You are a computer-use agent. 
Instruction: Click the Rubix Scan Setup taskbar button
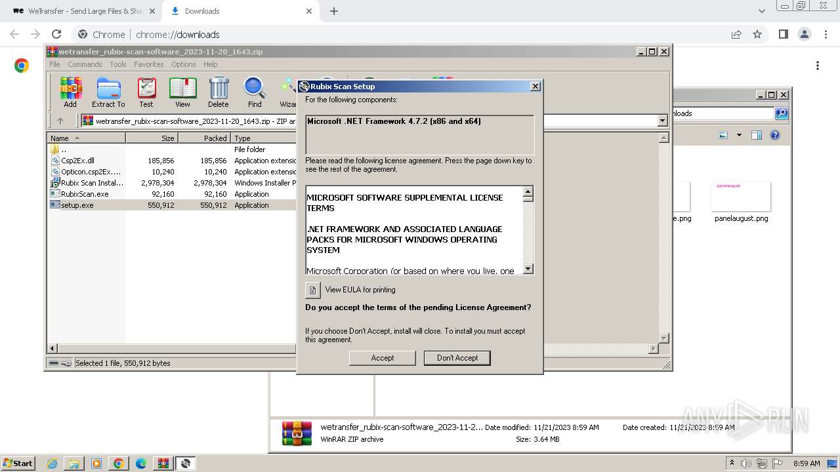click(186, 463)
